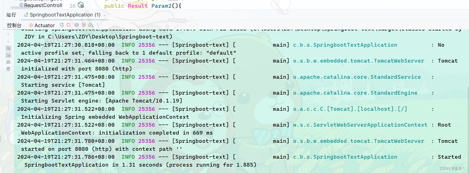Click o.s.b.w.embedded.tomcat.TomcatWebServer logger at 21:27:31.464
Viewport: 469px width, 173px height.
click(x=359, y=61)
